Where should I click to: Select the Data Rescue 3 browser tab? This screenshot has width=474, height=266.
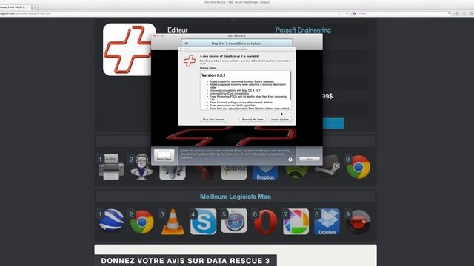pos(15,7)
